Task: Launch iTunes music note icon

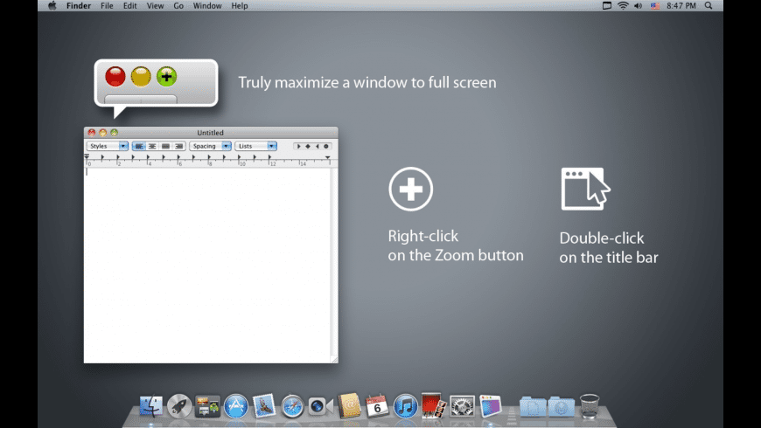Action: tap(405, 405)
